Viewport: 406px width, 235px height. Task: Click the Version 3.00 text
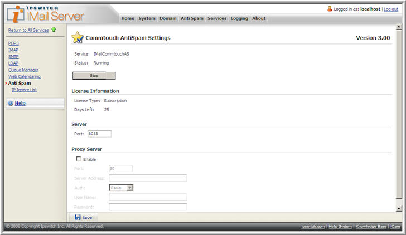tap(373, 38)
